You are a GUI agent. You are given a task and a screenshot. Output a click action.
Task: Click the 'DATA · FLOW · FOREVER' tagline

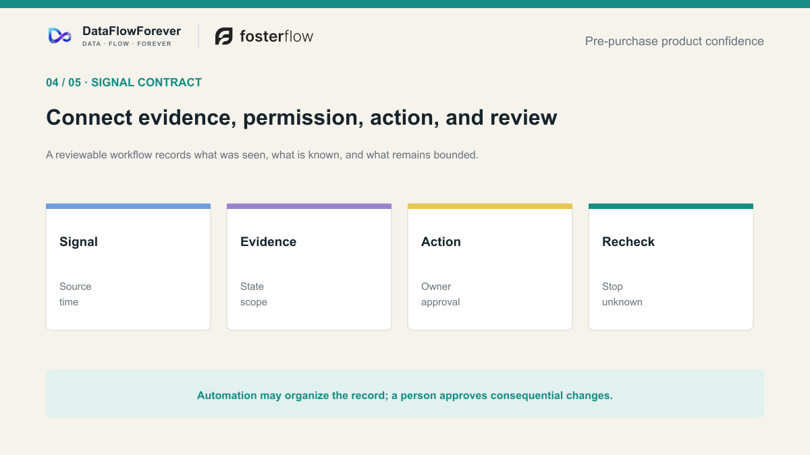coord(127,44)
